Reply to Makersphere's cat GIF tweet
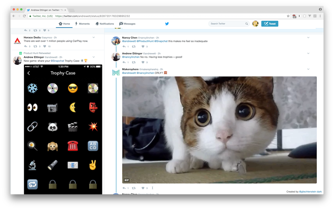Viewport: 334px width, 209px height. [124, 188]
